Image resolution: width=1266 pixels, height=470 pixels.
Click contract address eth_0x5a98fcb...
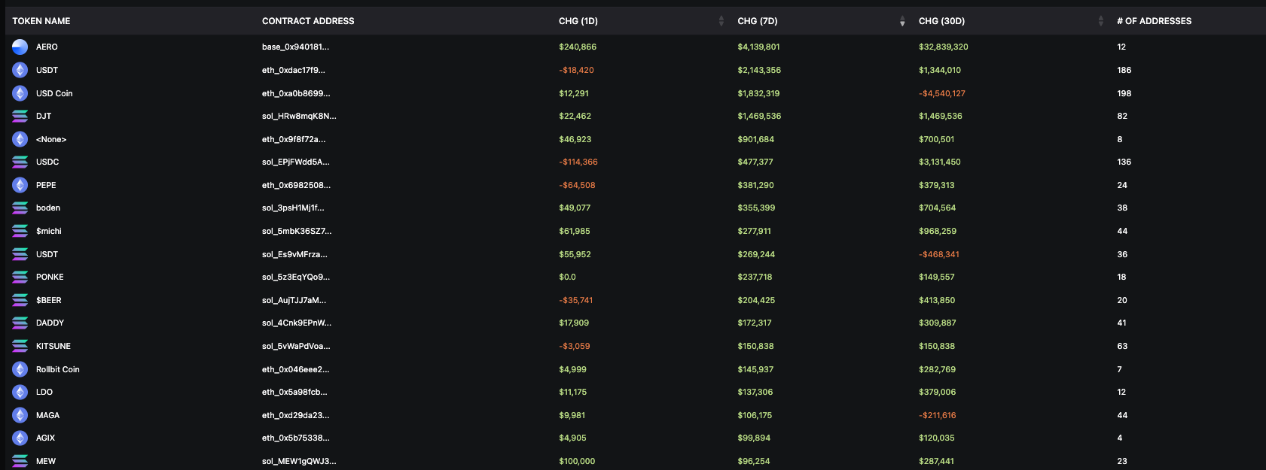pyautogui.click(x=294, y=392)
